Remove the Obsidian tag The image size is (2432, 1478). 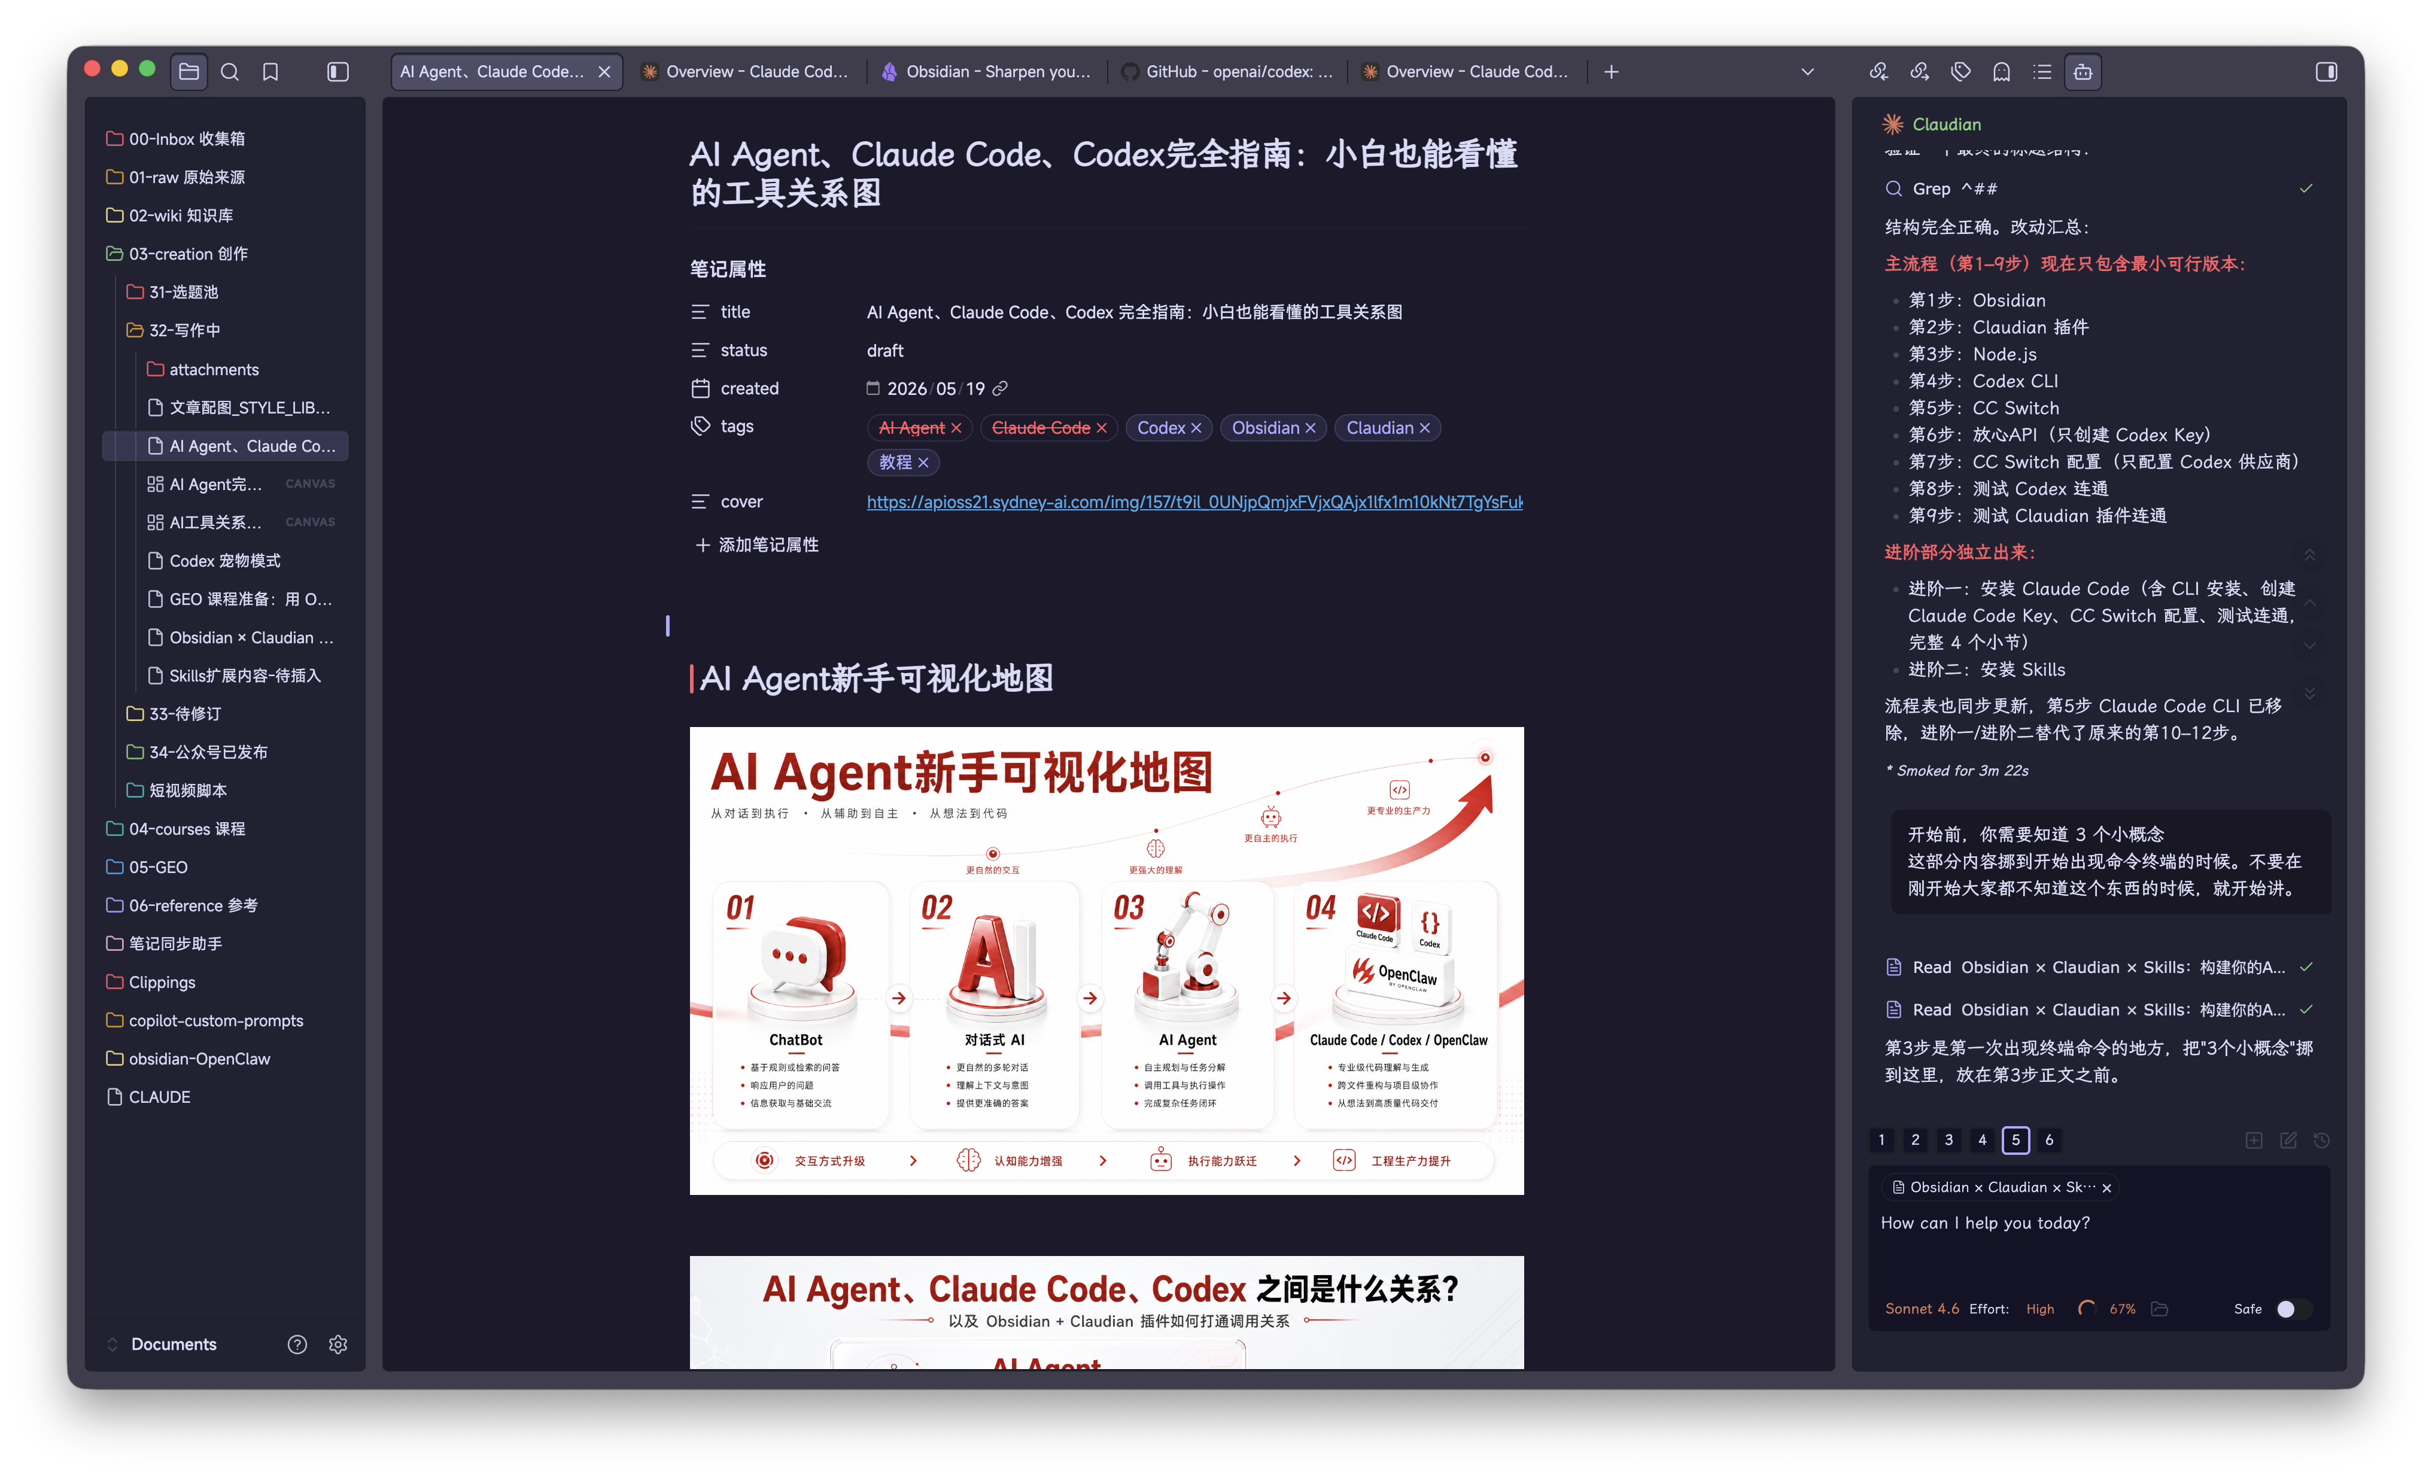coord(1311,427)
